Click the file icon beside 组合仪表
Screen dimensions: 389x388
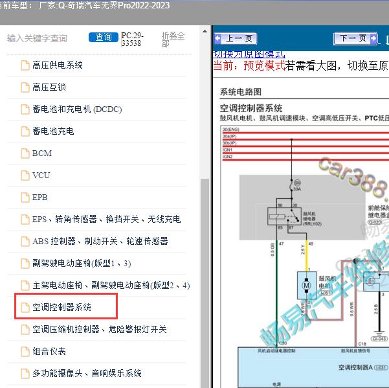[25, 351]
